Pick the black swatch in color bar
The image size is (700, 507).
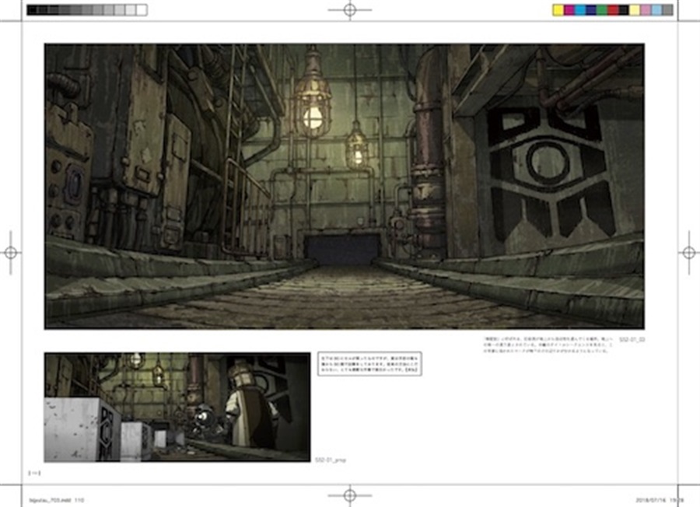pyautogui.click(x=624, y=10)
